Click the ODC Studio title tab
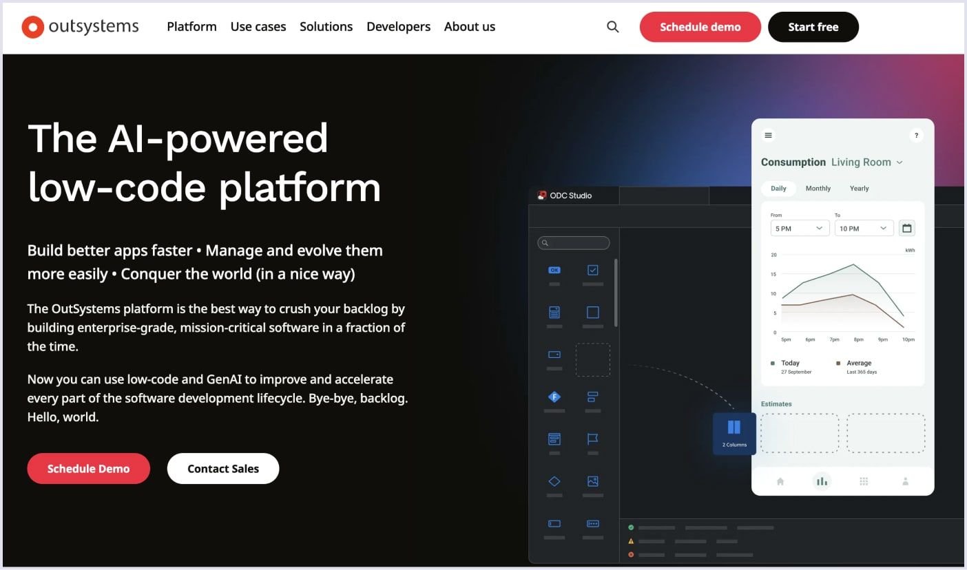This screenshot has width=967, height=570. coord(574,196)
